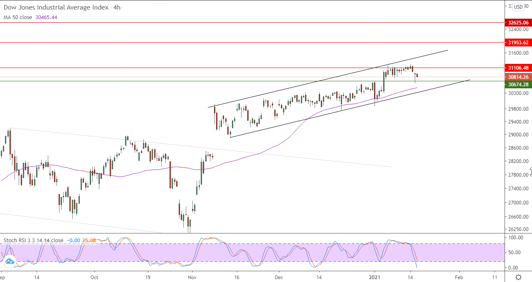532x282 pixels.
Task: Select the 32625.06 red price label
Action: (x=518, y=22)
